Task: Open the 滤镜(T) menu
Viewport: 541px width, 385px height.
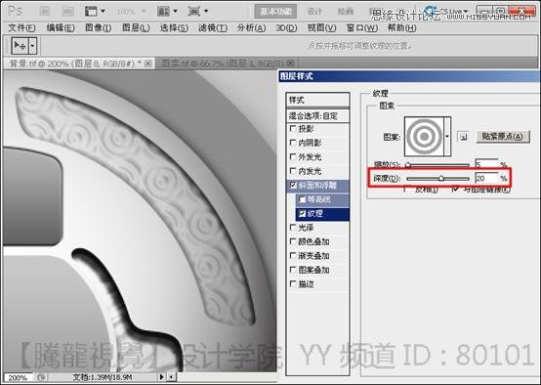Action: [x=213, y=28]
